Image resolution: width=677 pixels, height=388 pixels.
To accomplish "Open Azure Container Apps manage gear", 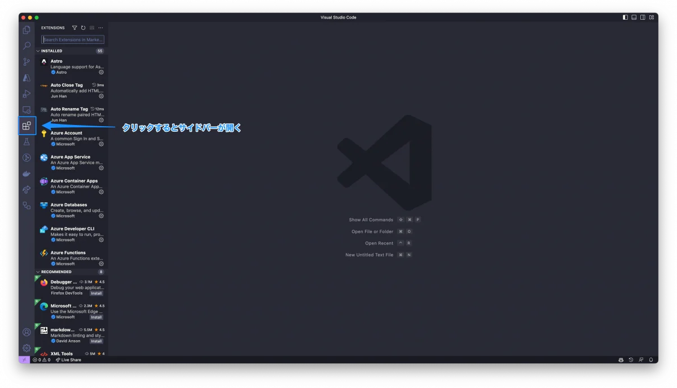I will point(102,192).
